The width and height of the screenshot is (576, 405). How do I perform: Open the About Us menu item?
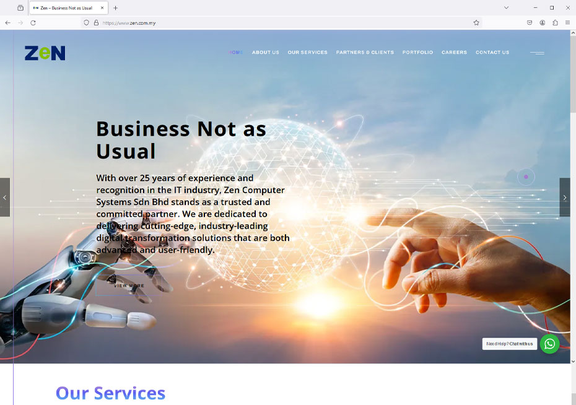coord(266,53)
